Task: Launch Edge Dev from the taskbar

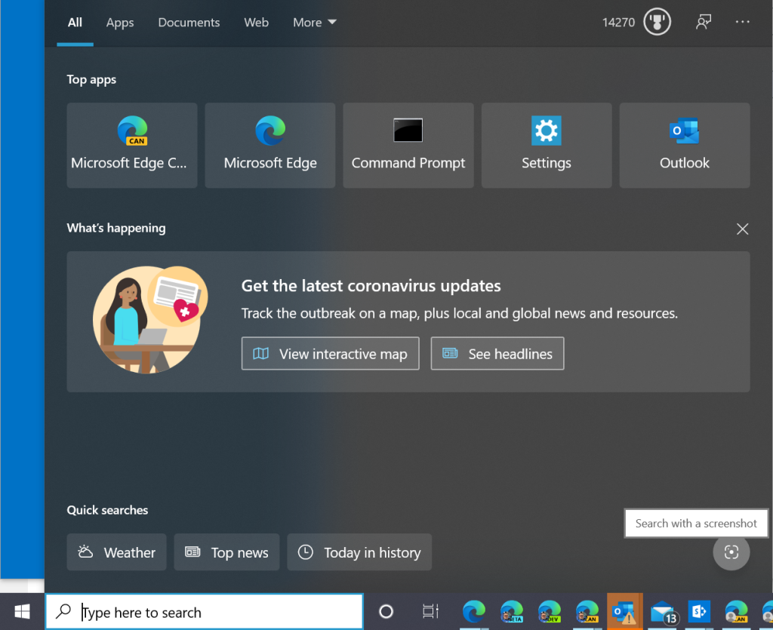Action: (x=550, y=612)
